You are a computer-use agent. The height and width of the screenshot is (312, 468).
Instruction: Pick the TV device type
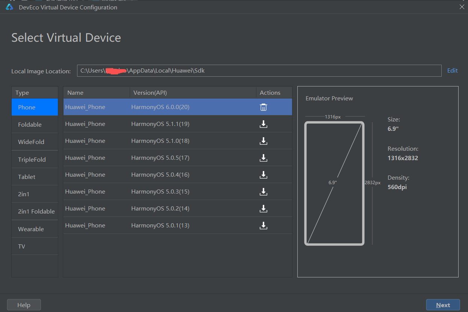click(x=22, y=246)
